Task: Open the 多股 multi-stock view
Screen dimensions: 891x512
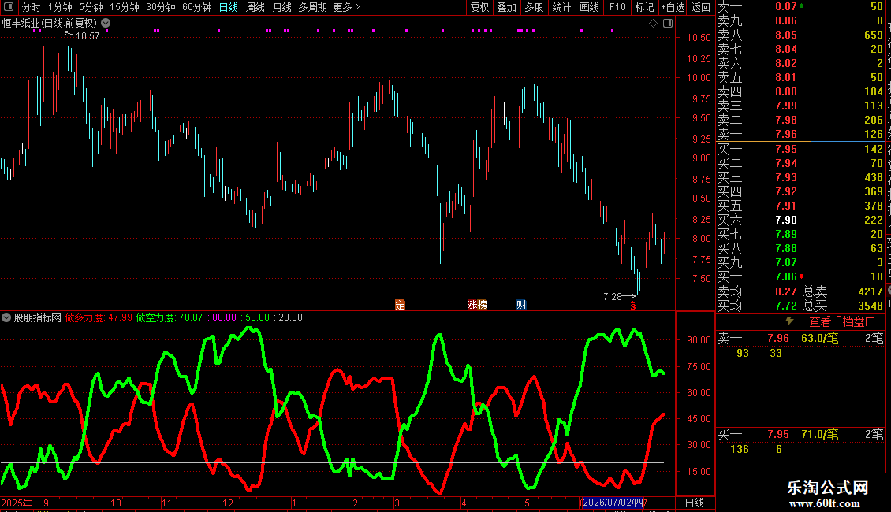Action: coord(534,7)
